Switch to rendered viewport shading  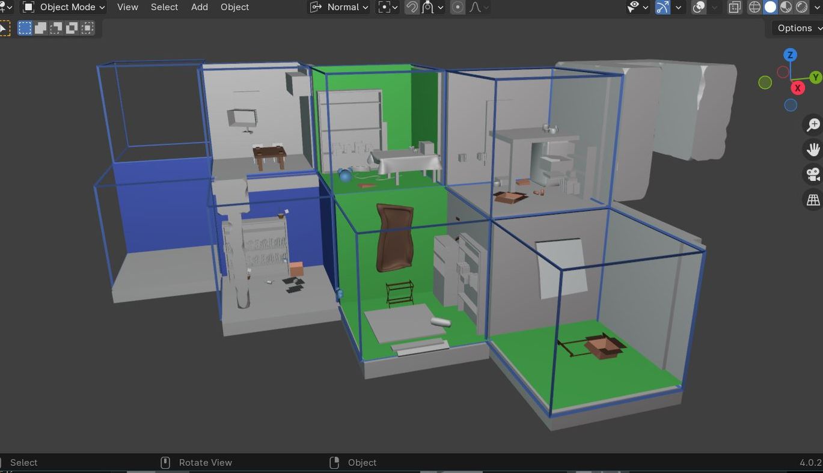[x=801, y=7]
